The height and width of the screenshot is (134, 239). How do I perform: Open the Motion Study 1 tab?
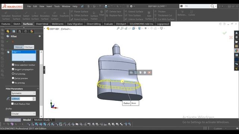pos(43,120)
